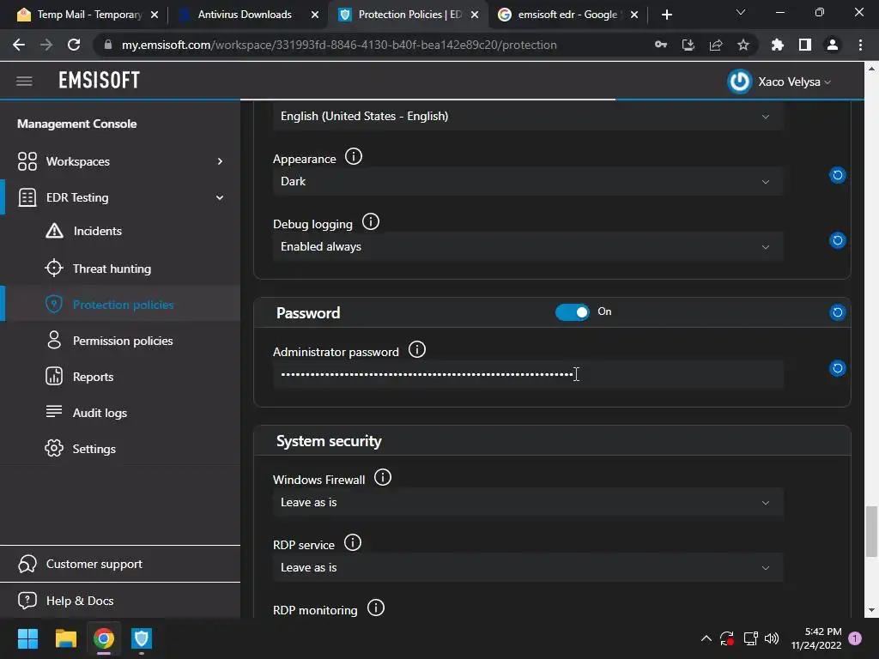Open the Chrome tab search chevron

click(741, 12)
